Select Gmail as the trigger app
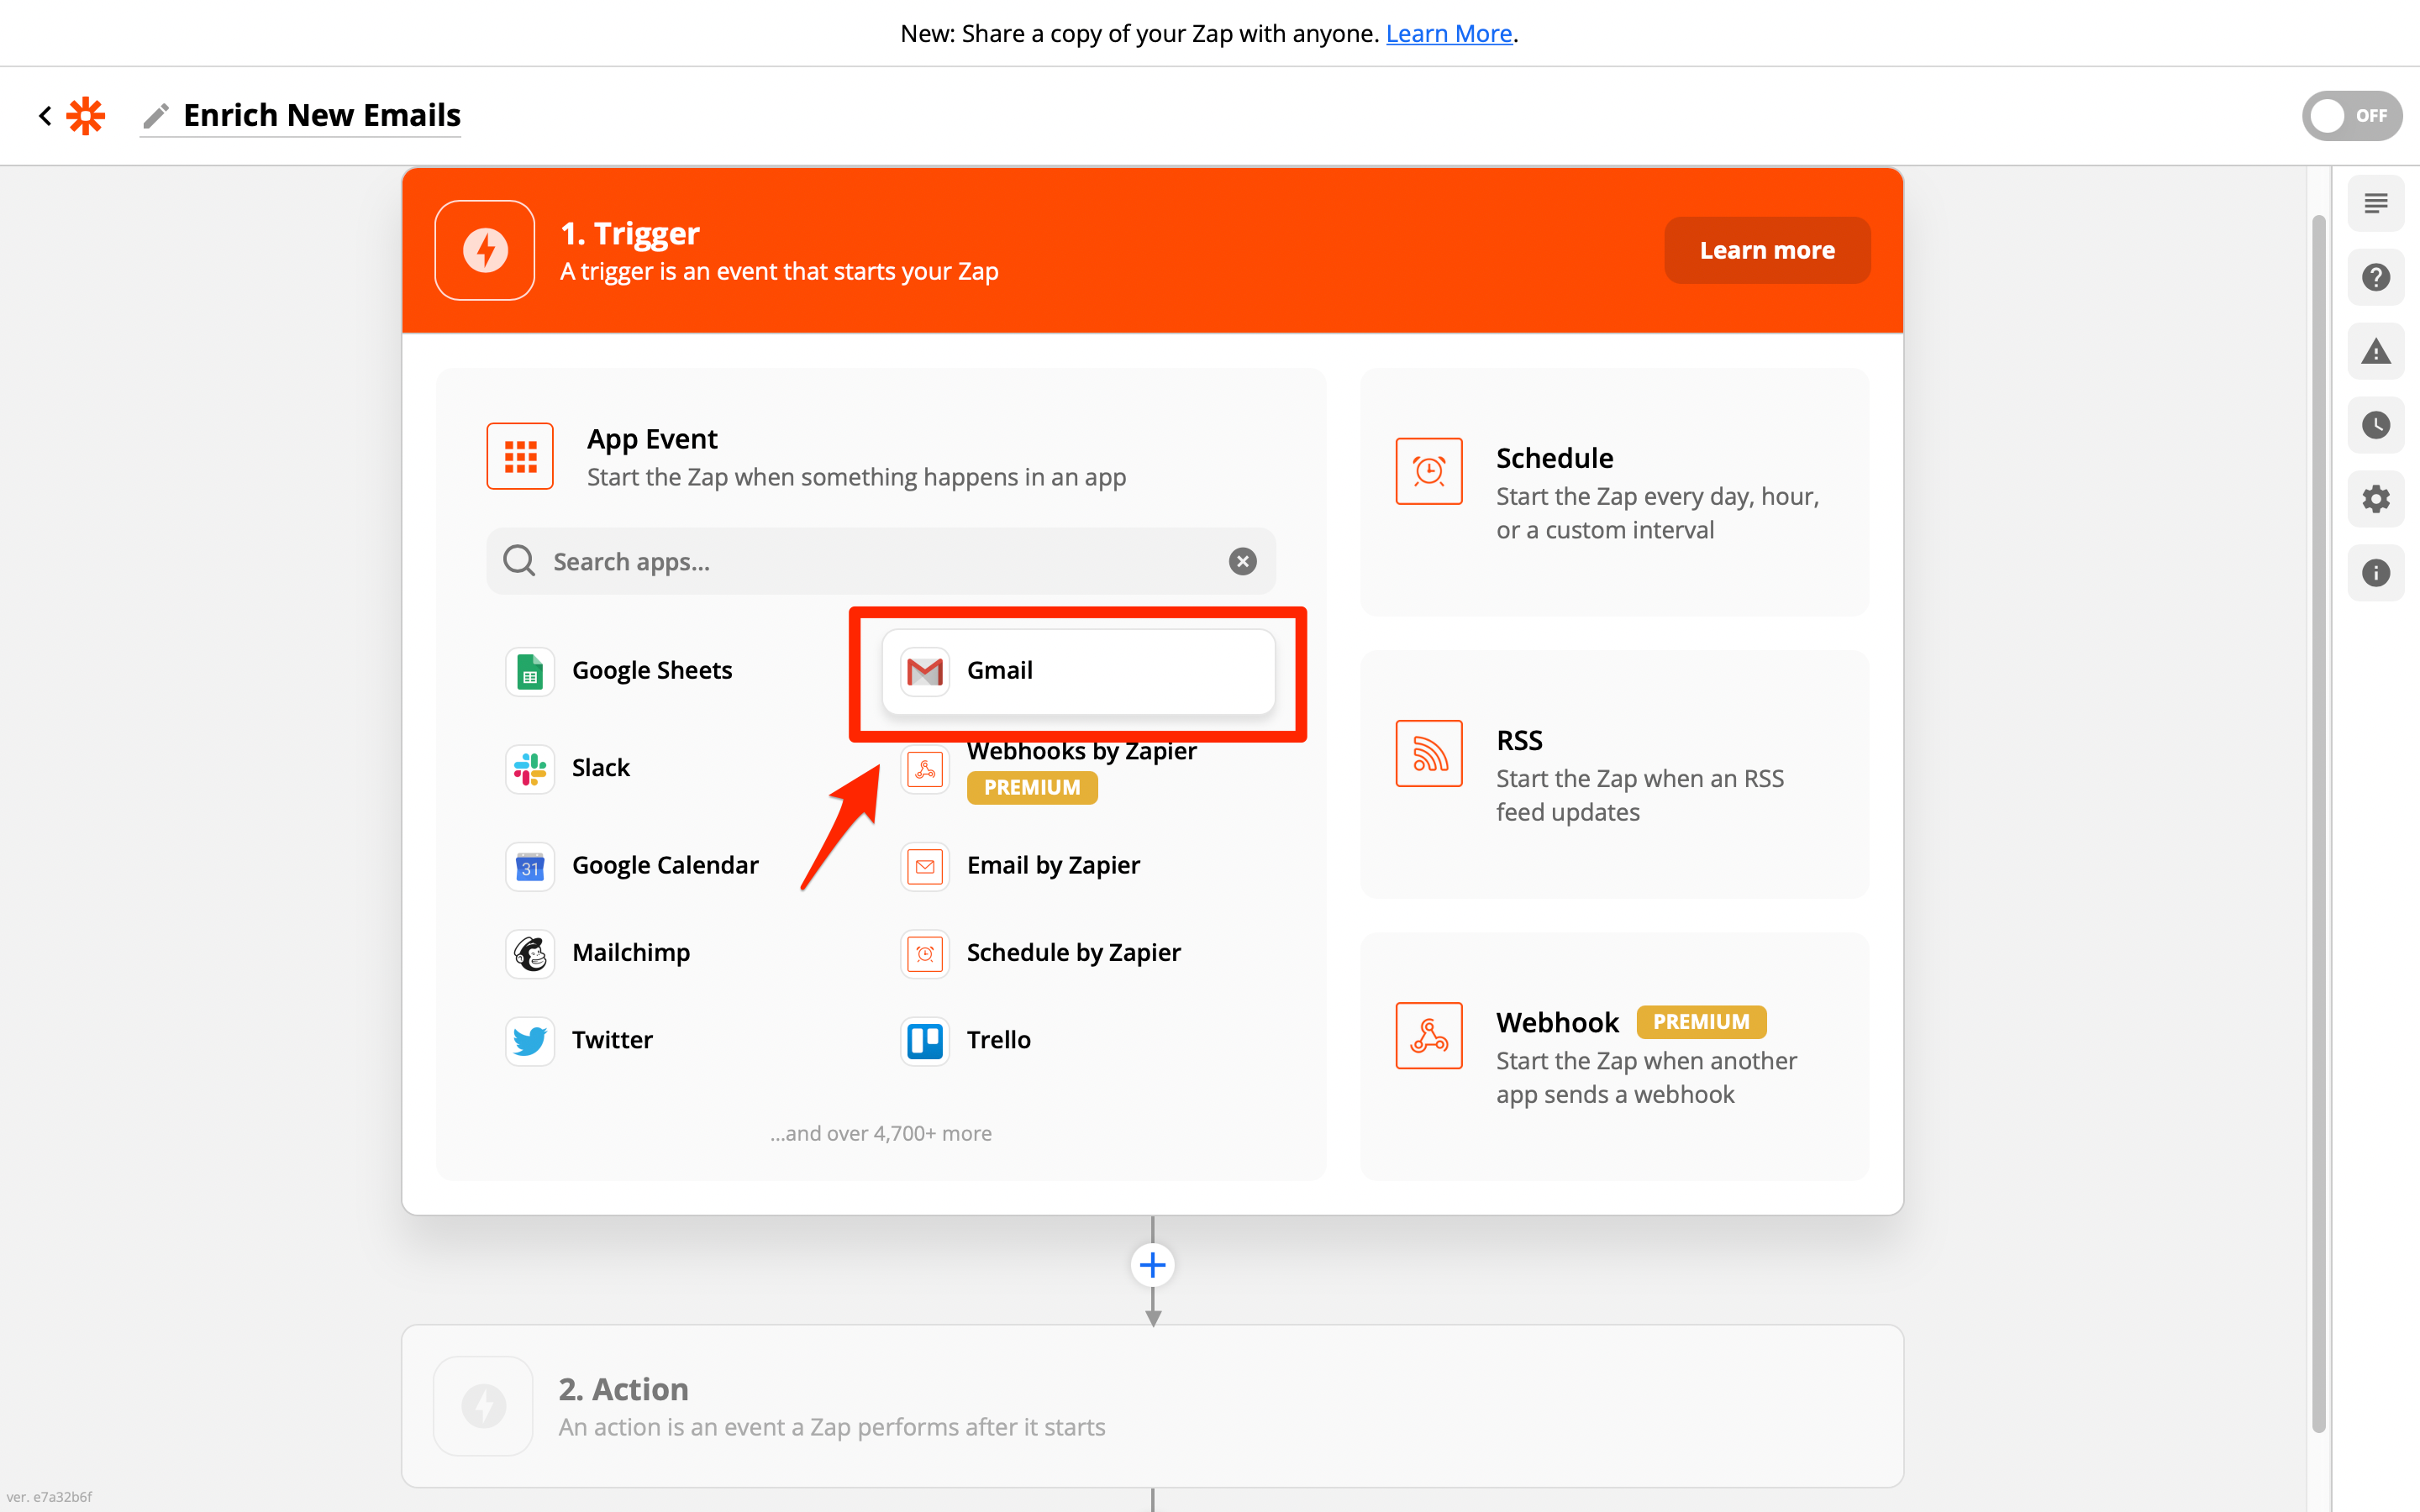Image resolution: width=2420 pixels, height=1512 pixels. click(x=1078, y=671)
